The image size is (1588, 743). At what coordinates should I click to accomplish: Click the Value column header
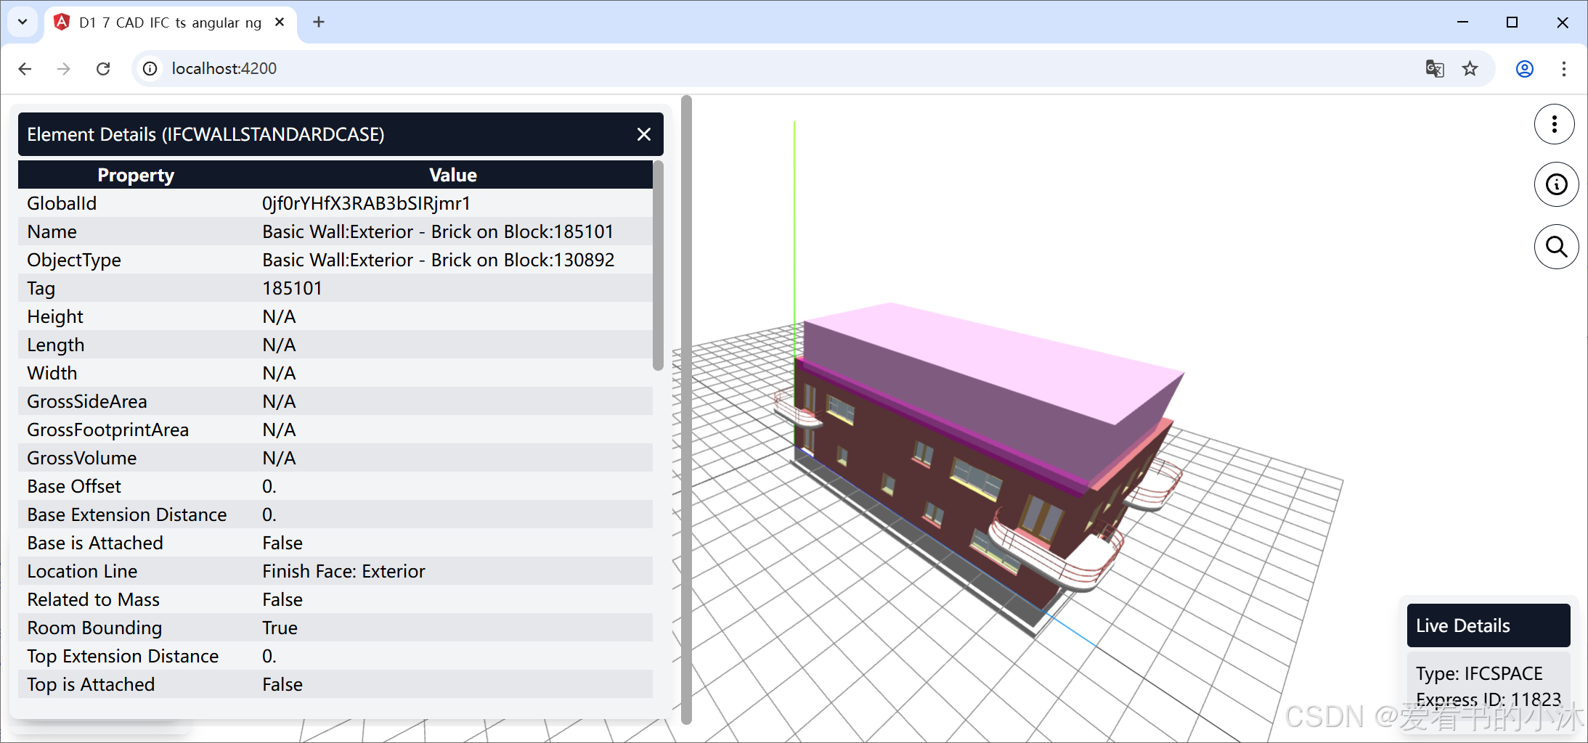[453, 175]
